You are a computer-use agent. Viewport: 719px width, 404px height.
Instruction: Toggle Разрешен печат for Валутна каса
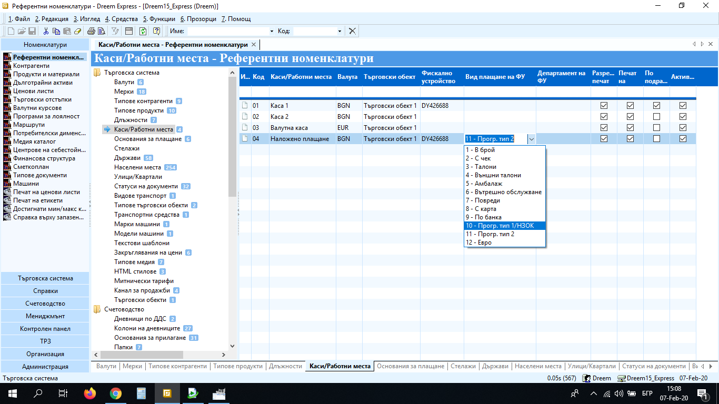coord(604,127)
